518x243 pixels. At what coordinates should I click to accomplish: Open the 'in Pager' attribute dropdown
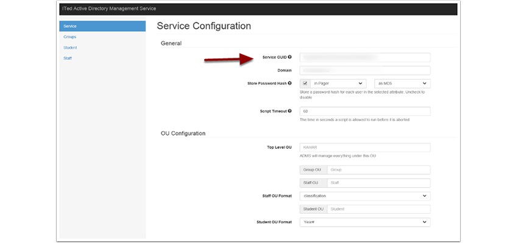tap(339, 84)
